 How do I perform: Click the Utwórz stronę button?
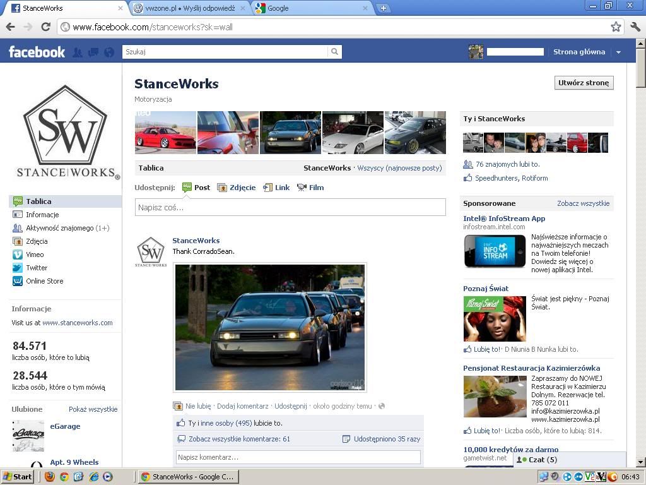[584, 83]
